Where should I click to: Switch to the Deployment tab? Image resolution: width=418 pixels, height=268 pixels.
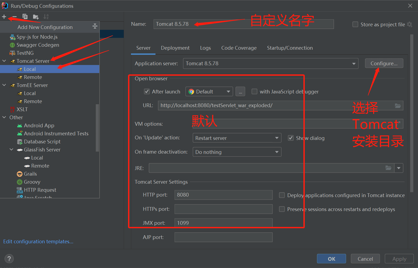pyautogui.click(x=175, y=48)
